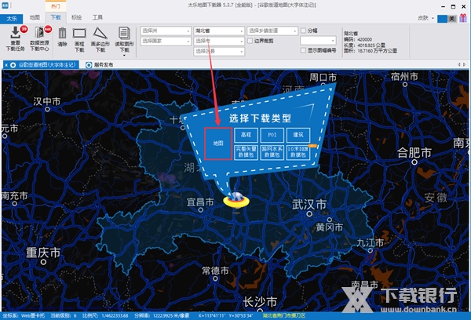The height and width of the screenshot is (320, 471).
Task: Choose the POI download type button
Action: pos(272,135)
